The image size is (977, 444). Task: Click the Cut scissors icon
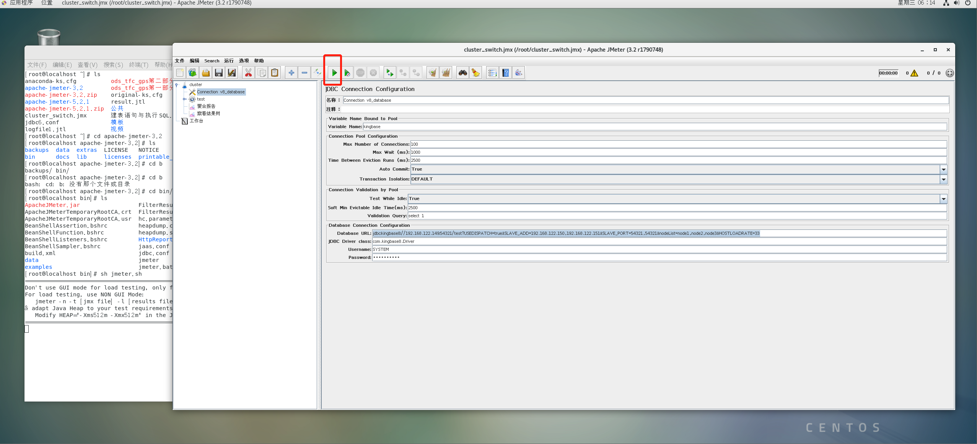click(x=248, y=73)
